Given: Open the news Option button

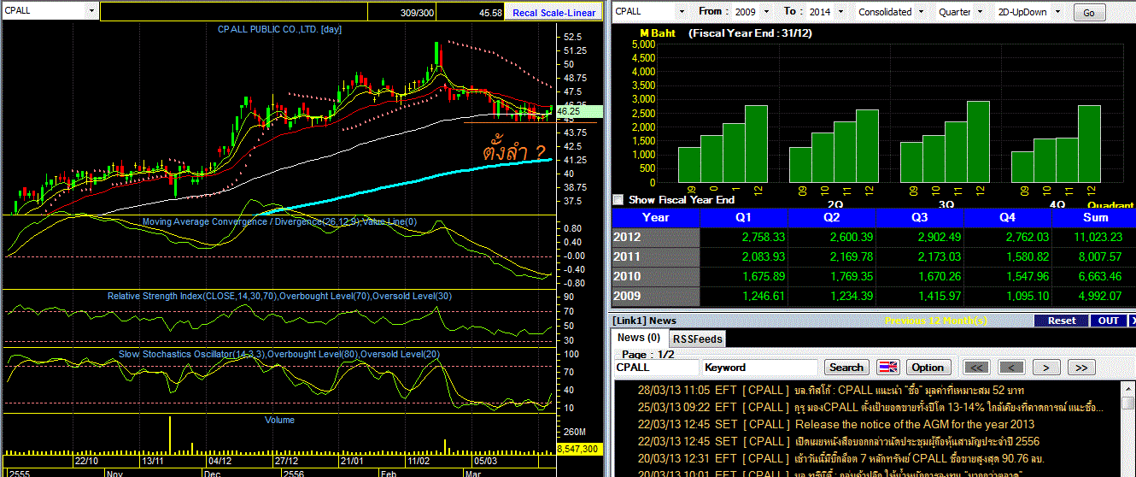Looking at the screenshot, I should click(x=928, y=367).
